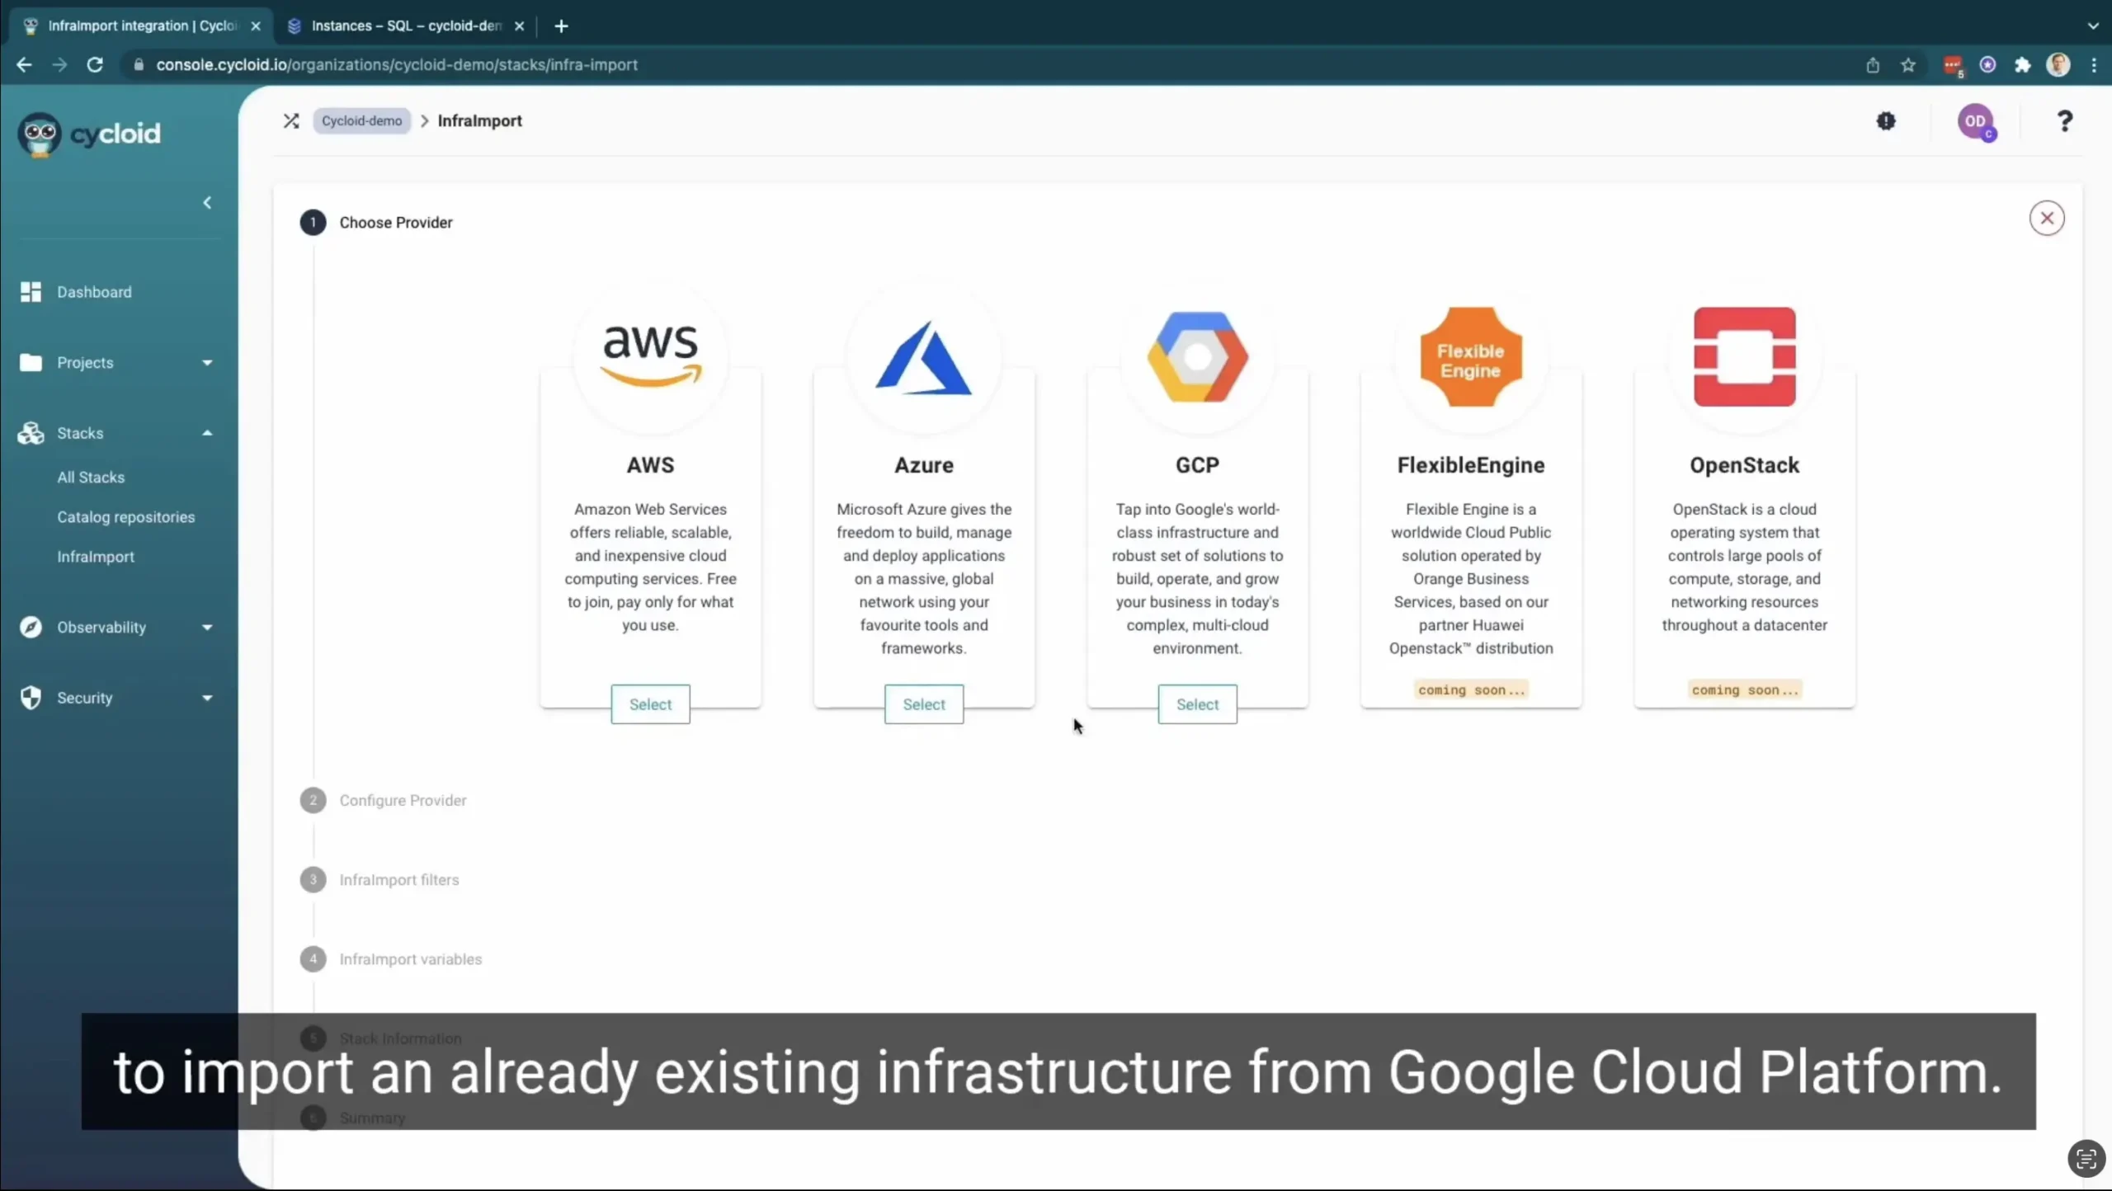Click the red extension icon in toolbar
The height and width of the screenshot is (1191, 2112).
(x=1953, y=66)
